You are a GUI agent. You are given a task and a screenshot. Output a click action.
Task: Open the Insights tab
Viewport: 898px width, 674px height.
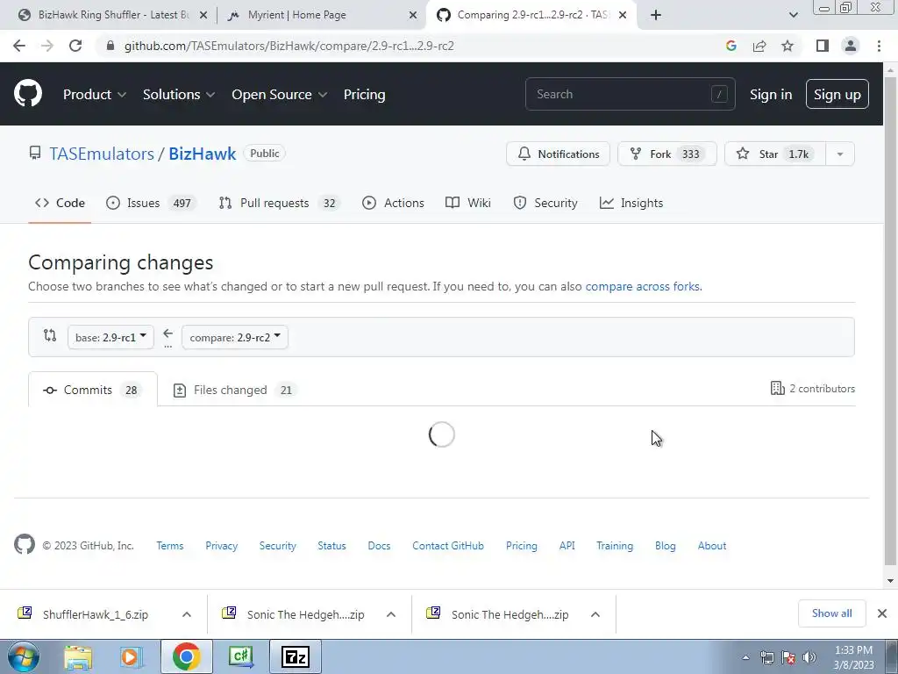click(x=631, y=203)
